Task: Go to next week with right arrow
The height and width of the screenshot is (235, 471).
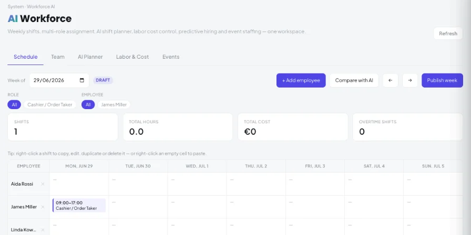Action: point(410,80)
